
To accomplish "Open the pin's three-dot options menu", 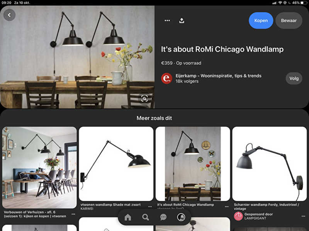I will coord(167,21).
